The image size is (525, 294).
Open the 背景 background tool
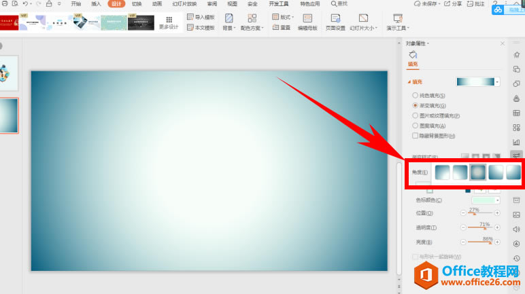tap(229, 18)
